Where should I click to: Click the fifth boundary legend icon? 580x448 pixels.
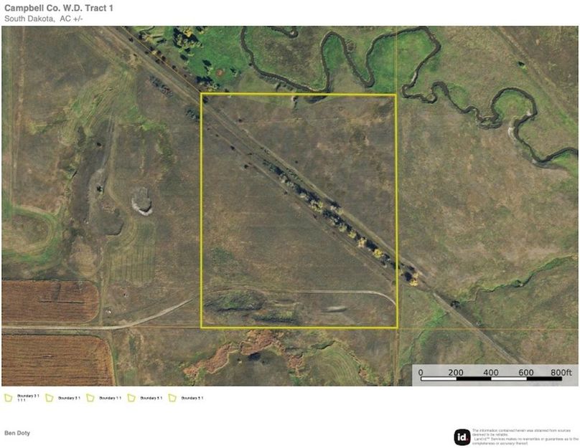tap(173, 398)
